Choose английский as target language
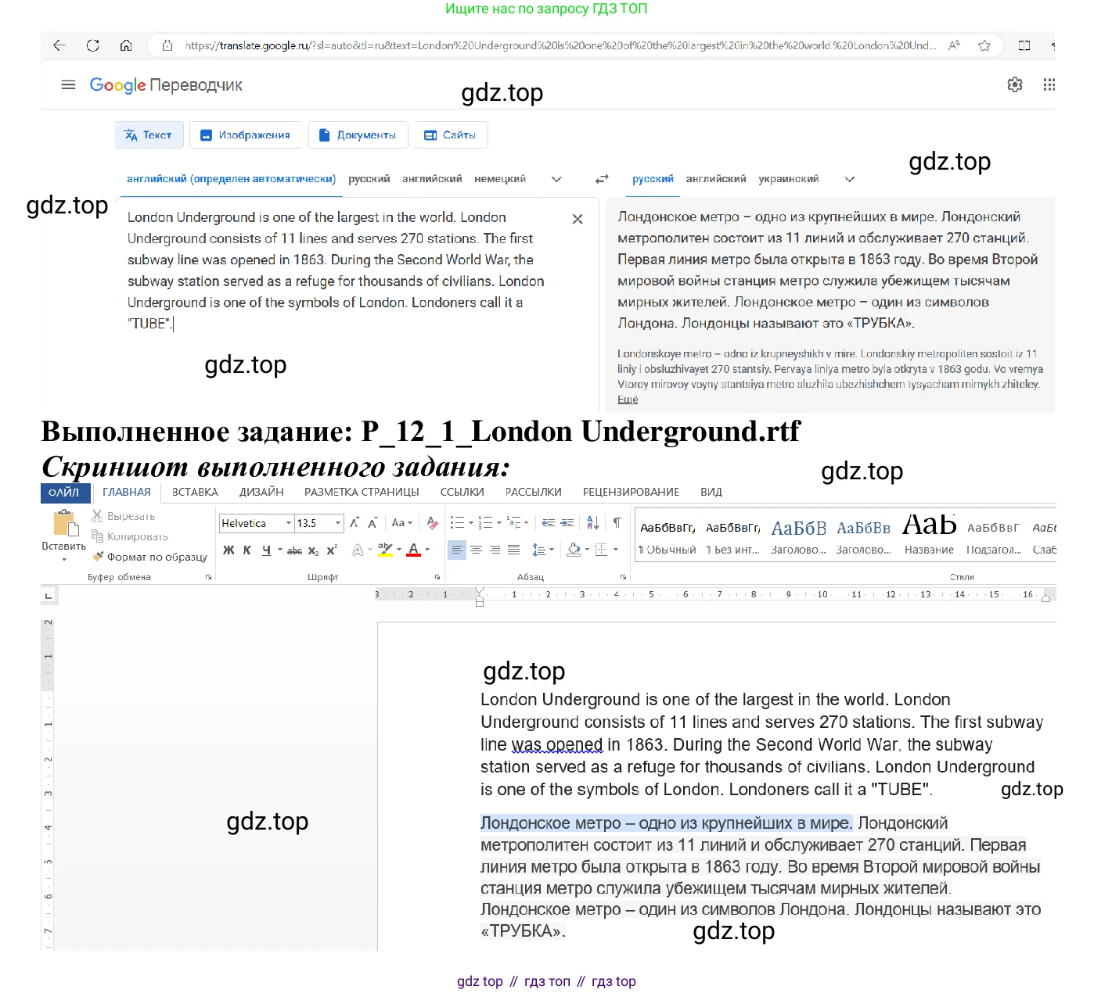This screenshot has height=993, width=1094. click(716, 179)
